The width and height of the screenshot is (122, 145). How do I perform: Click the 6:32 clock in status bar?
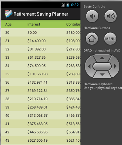point(75,5)
